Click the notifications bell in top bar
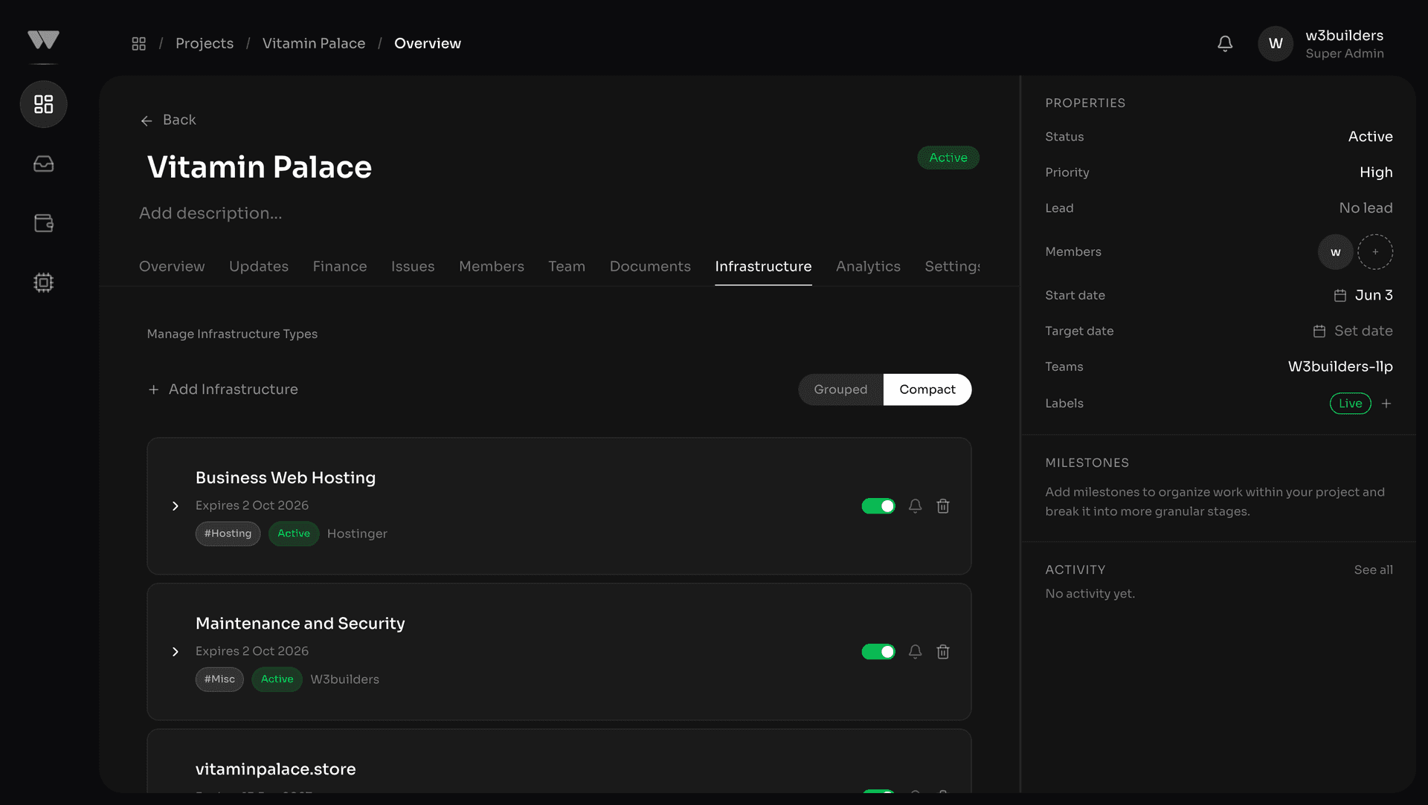This screenshot has width=1428, height=805. point(1224,44)
